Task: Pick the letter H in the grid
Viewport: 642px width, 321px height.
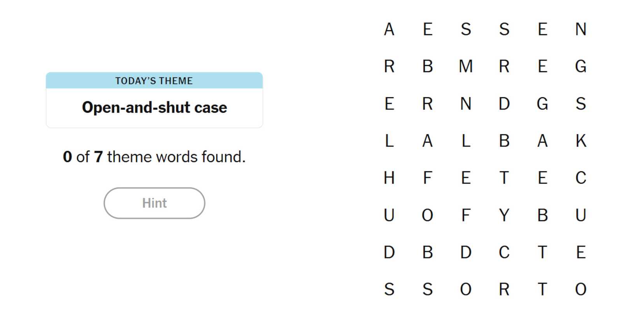Action: [389, 178]
